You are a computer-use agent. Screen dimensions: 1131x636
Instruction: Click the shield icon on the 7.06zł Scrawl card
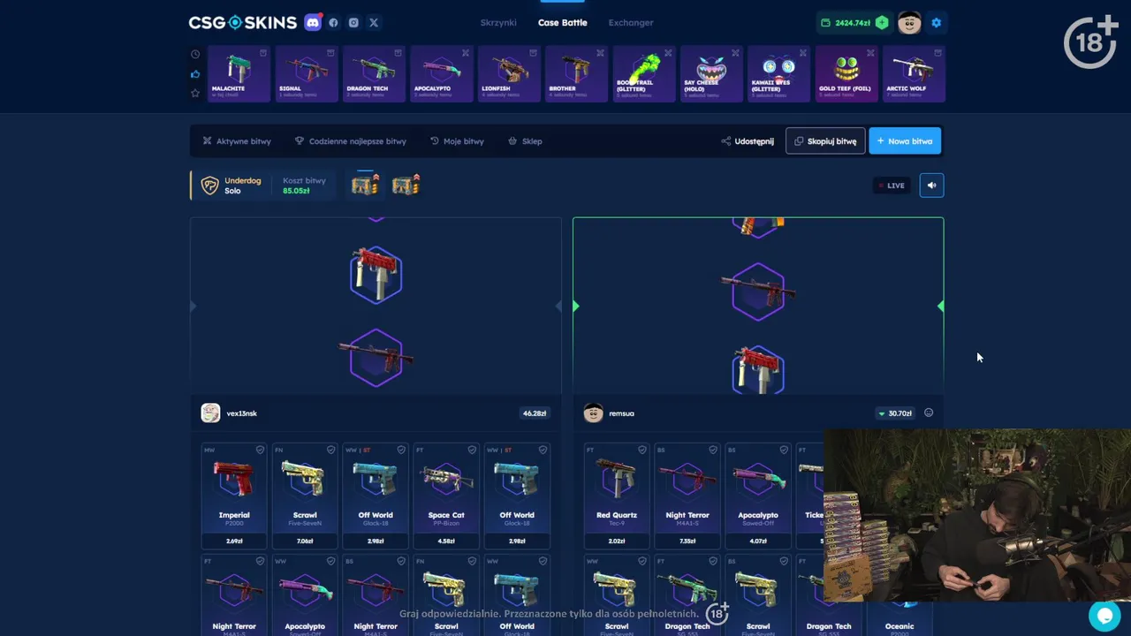[x=330, y=450]
